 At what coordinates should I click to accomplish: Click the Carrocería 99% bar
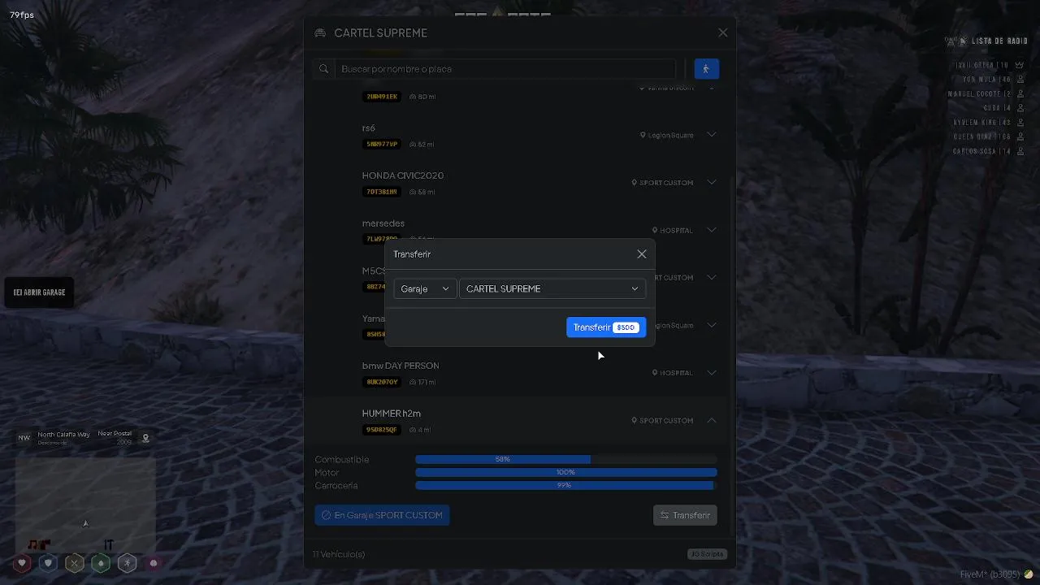pos(566,485)
